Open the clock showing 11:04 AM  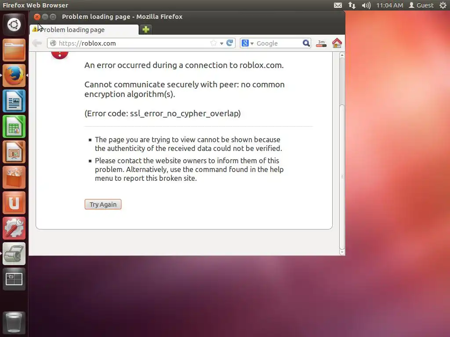(389, 5)
